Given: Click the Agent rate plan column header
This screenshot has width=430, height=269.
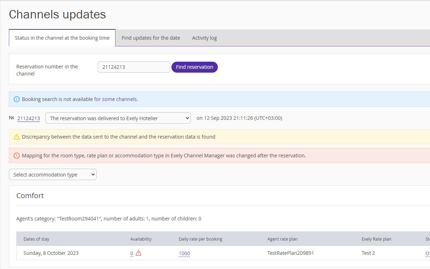Looking at the screenshot, I should (x=282, y=239).
